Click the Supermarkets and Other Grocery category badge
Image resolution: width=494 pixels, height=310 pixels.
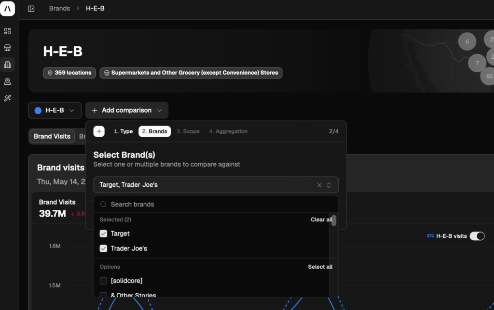click(191, 73)
